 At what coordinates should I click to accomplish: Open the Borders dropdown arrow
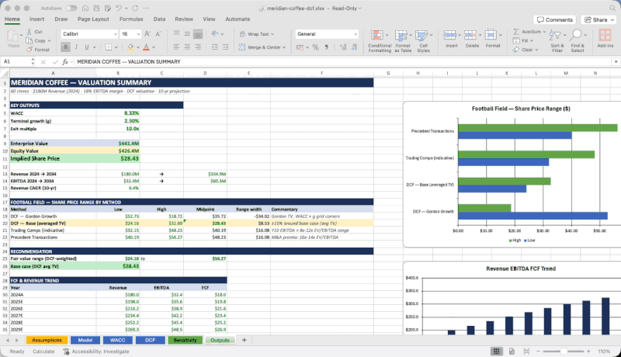pos(116,47)
